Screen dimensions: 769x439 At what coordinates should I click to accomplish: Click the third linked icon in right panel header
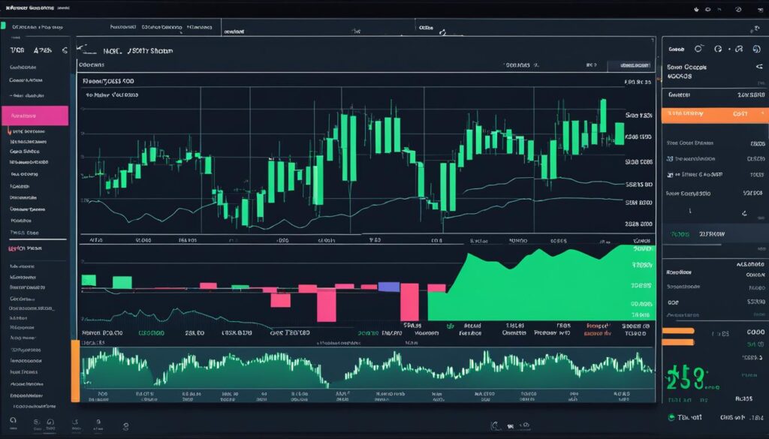740,49
